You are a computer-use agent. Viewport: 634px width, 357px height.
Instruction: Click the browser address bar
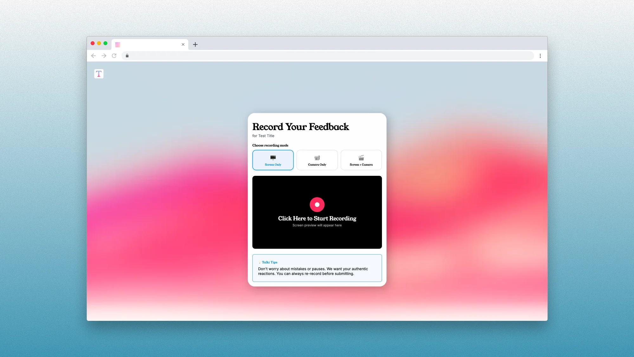[x=327, y=56]
